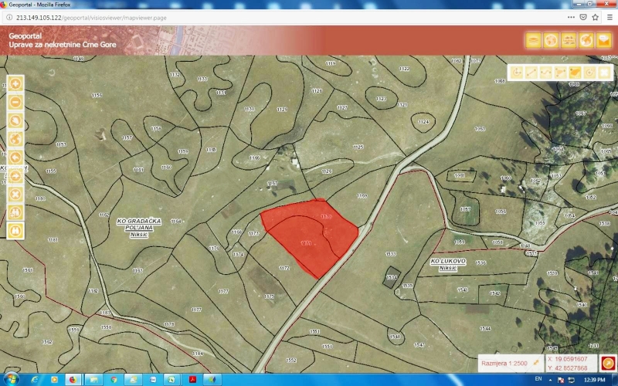Edit the Razmjera scale pencil icon
Viewport: 618px width, 386px height.
(x=536, y=363)
